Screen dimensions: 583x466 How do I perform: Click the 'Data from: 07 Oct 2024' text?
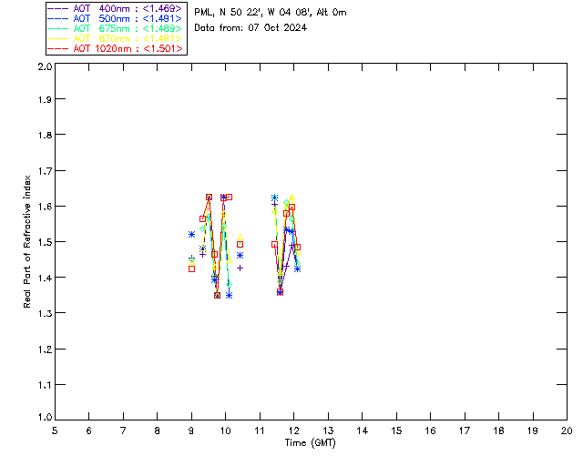(251, 28)
